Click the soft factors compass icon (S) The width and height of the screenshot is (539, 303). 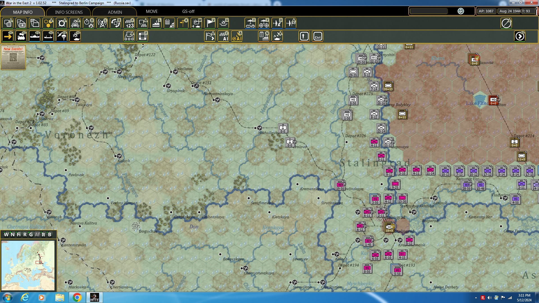point(506,23)
